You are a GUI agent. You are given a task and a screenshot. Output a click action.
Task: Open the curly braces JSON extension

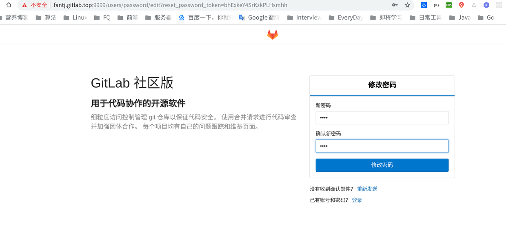point(436,5)
